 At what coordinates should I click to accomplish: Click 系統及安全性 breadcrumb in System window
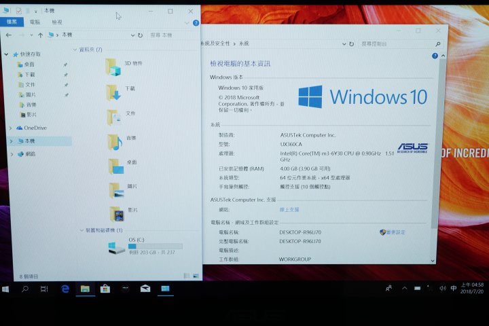pyautogui.click(x=215, y=43)
